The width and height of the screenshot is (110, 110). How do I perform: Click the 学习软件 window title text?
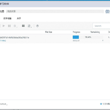(5, 4)
